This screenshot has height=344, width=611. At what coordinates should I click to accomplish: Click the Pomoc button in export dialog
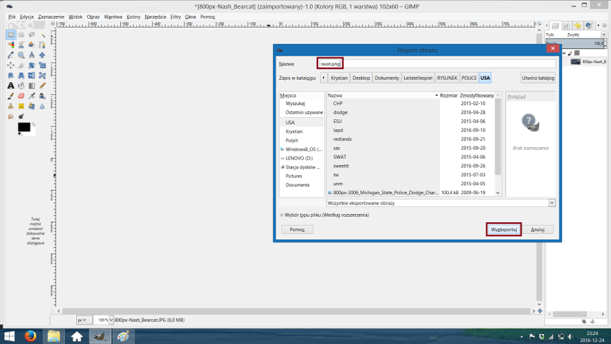[297, 229]
